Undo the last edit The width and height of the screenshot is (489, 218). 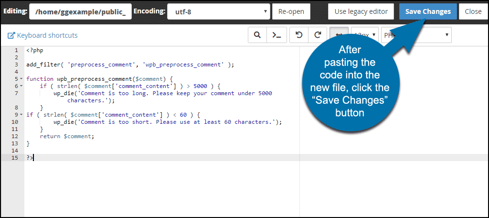299,35
